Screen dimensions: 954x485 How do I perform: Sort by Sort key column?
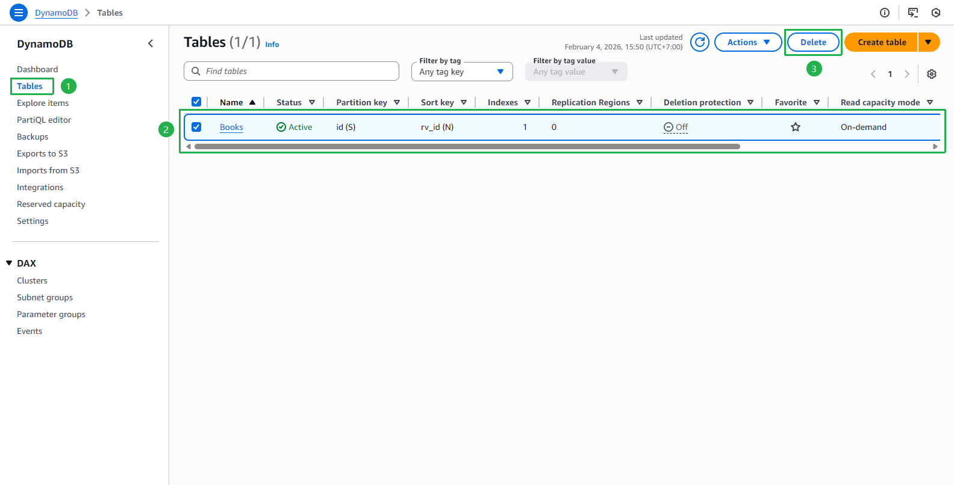(x=464, y=102)
